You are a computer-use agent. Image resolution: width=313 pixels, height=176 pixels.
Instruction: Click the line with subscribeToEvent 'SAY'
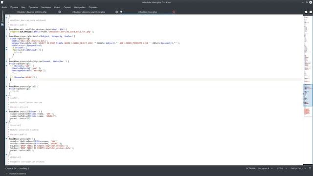[x=32, y=114]
